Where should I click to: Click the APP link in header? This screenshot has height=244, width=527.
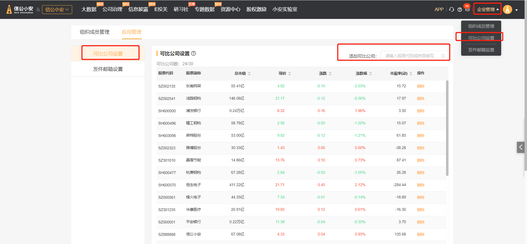click(x=439, y=9)
